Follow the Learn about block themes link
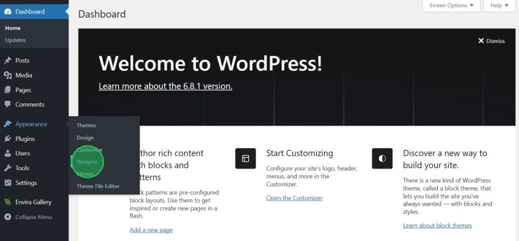Screen dimensions: 519x241 pos(437,225)
